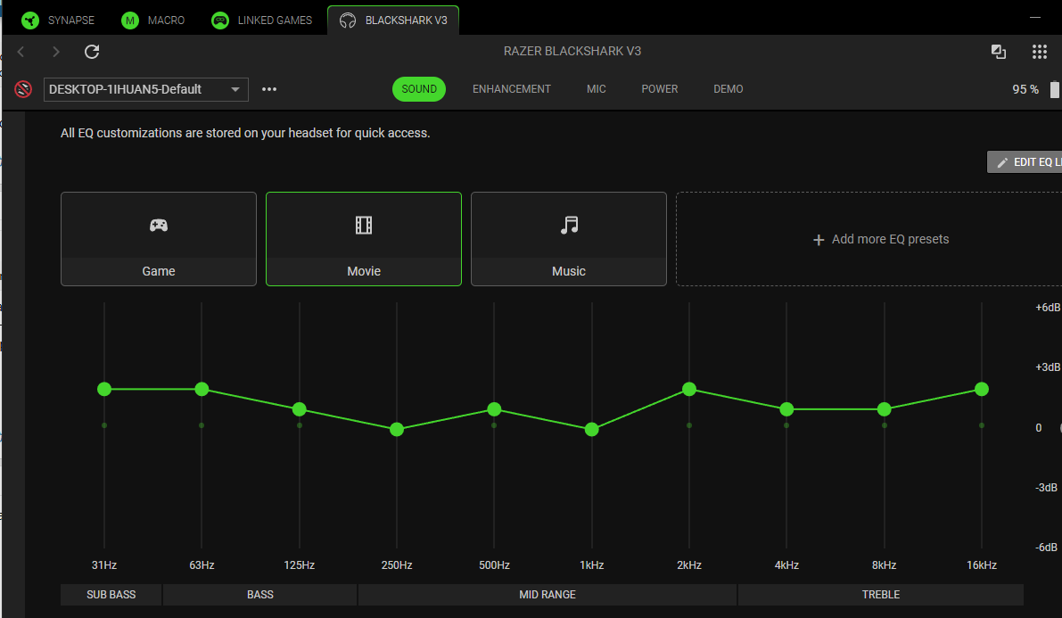Go back with the left arrow
Image resolution: width=1062 pixels, height=618 pixels.
21,52
